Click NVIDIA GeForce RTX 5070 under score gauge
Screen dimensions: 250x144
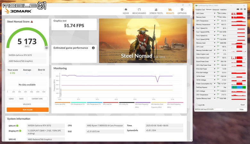click(x=27, y=55)
